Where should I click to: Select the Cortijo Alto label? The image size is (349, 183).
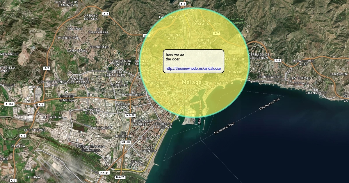[123, 106]
